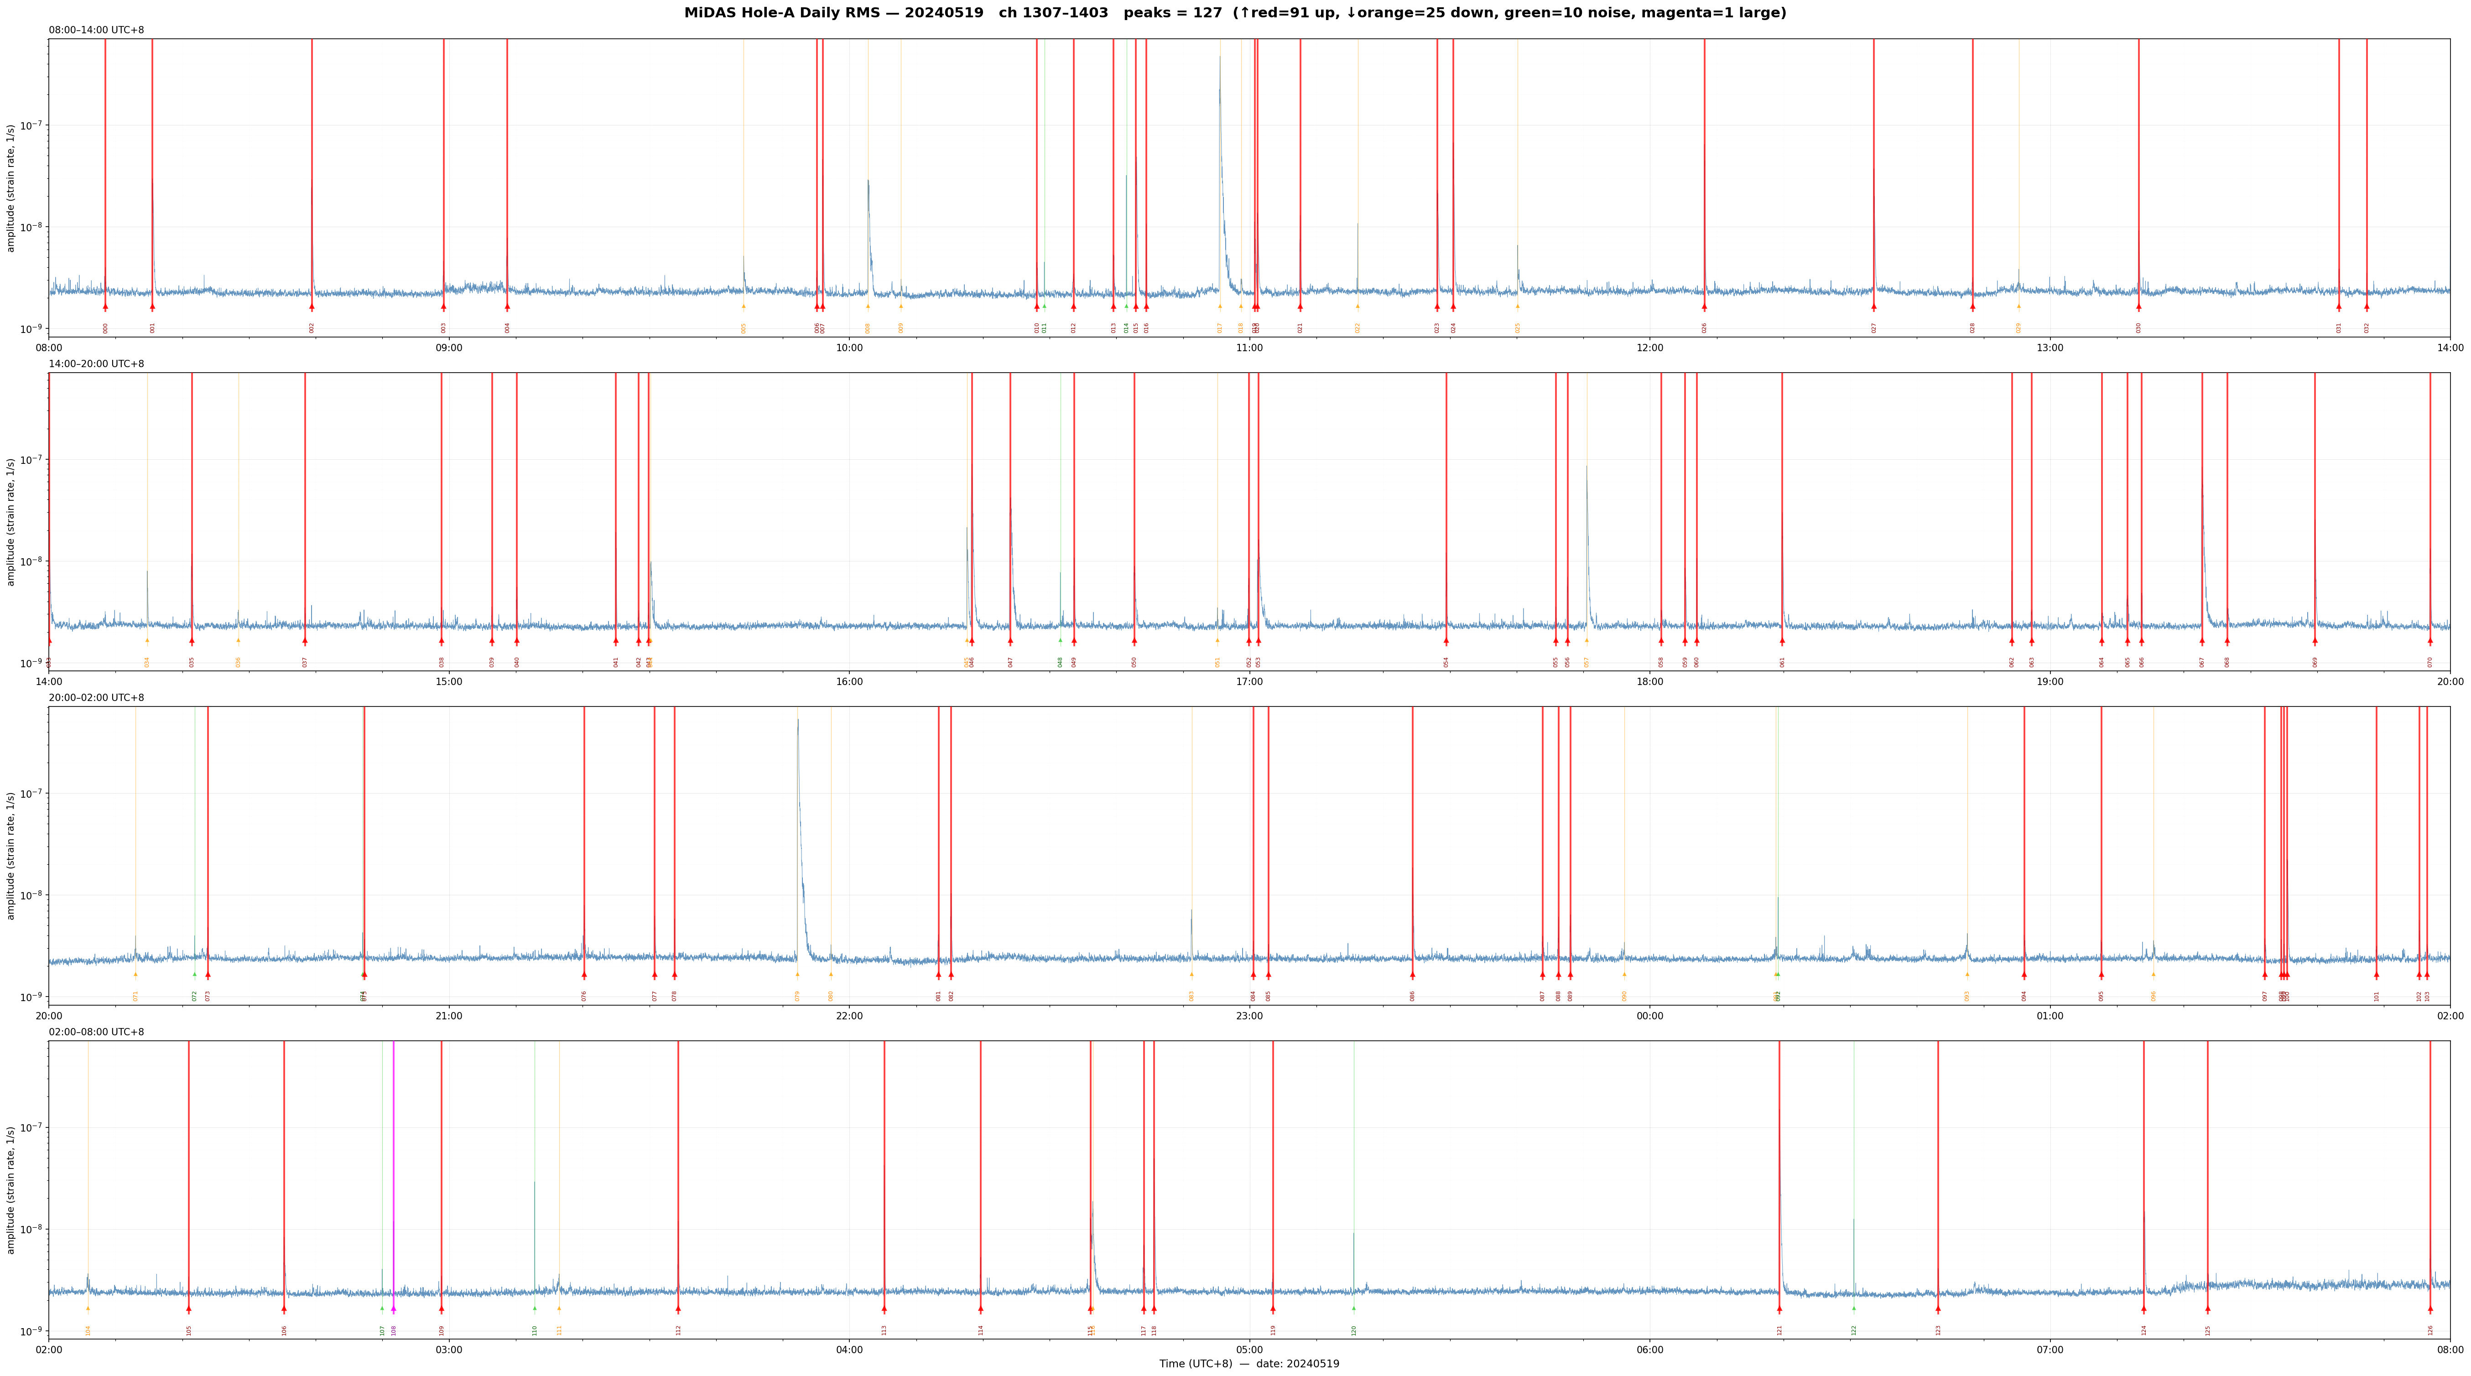Click the amplitude y-axis label of the 08:00–14:00 panel

[x=11, y=188]
